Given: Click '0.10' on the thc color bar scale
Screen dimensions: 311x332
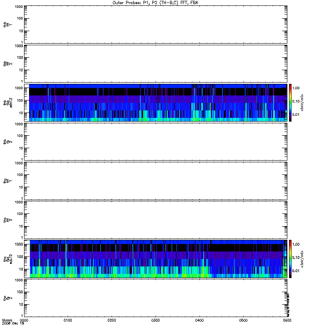Looking at the screenshot, I should [x=296, y=258].
